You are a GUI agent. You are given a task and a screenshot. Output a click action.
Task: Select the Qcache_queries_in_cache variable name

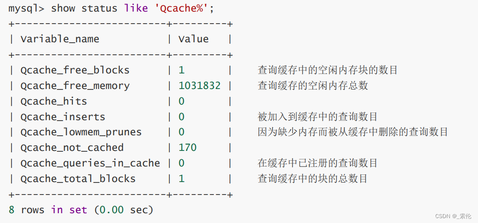tap(90, 163)
